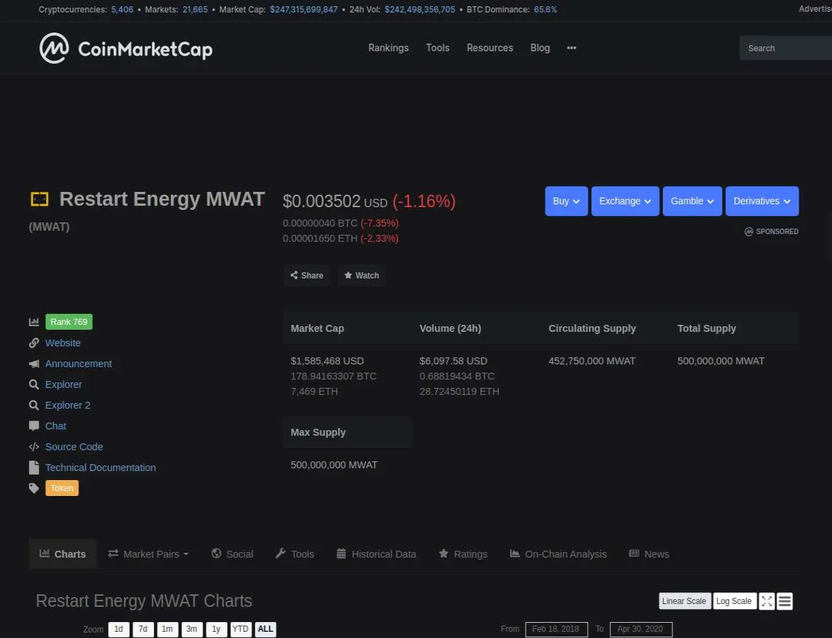This screenshot has height=638, width=832.
Task: Switch to the Social tab
Action: tap(232, 554)
